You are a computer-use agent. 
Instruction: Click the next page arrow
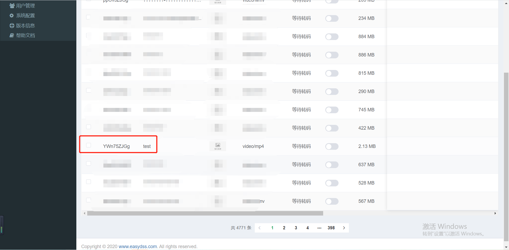(344, 228)
